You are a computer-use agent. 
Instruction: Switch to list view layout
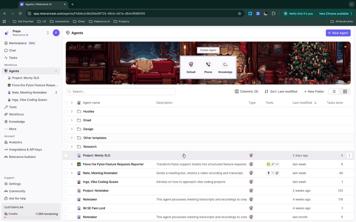point(334,92)
